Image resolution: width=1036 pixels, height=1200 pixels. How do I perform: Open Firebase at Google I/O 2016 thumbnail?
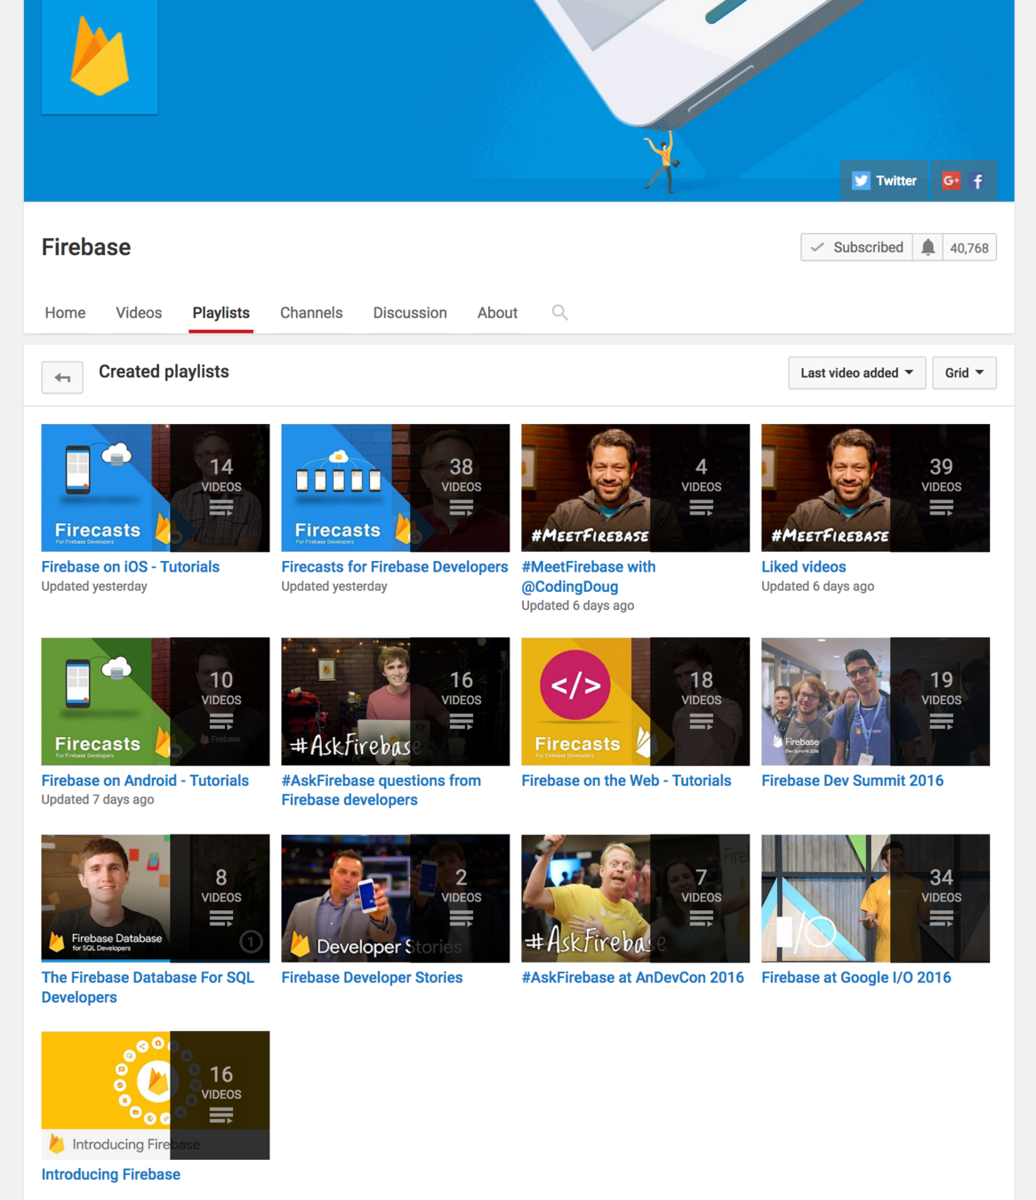coord(876,899)
